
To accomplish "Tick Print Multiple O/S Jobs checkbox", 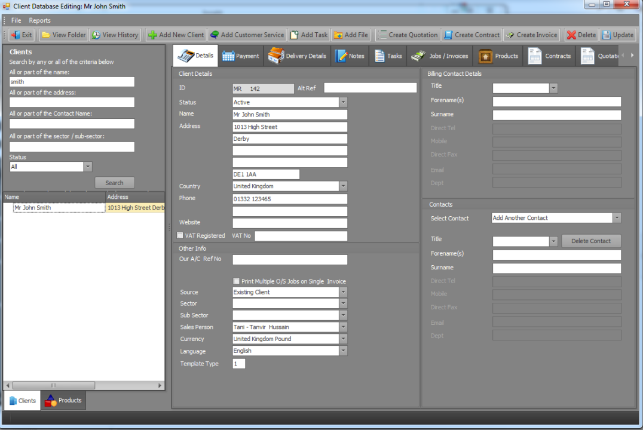I will coord(237,281).
